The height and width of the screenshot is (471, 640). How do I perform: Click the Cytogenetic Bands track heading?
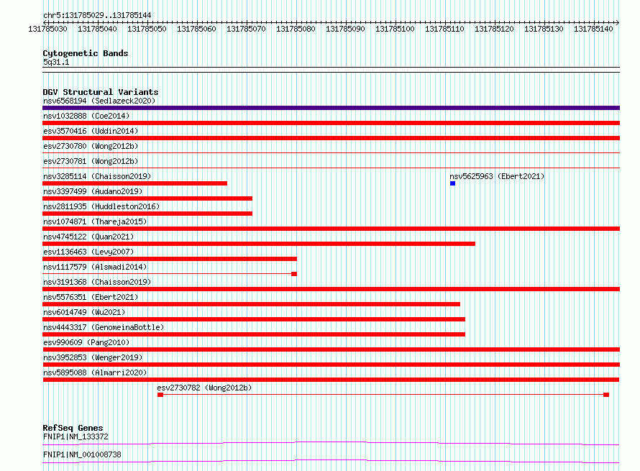(86, 53)
